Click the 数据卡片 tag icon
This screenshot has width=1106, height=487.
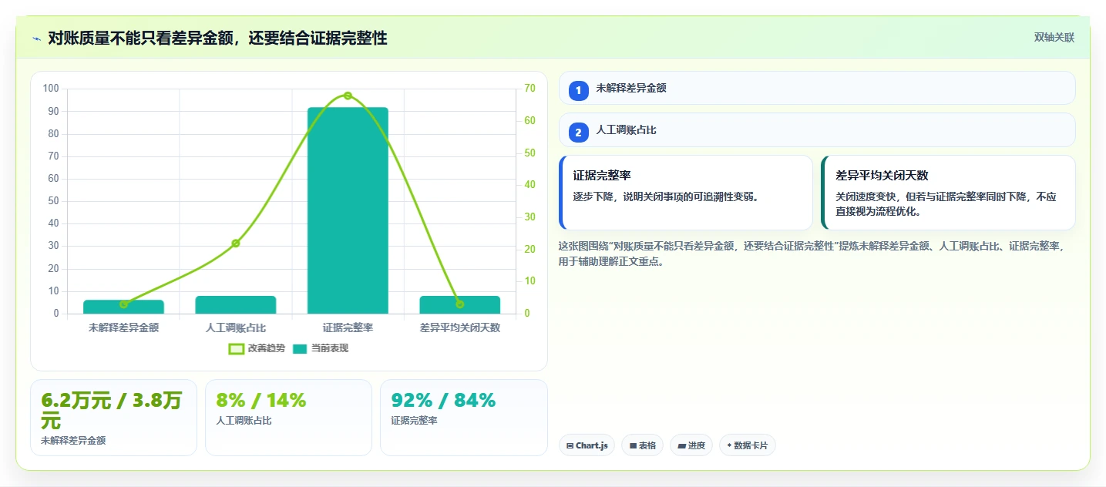[x=729, y=445]
